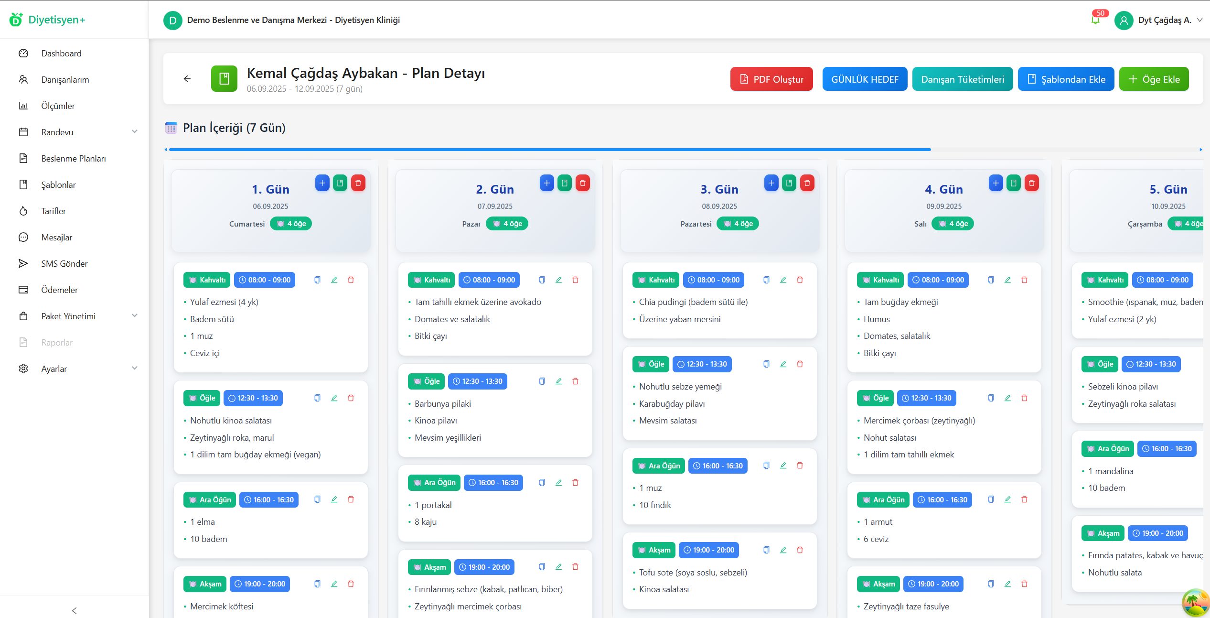Click the PDF Oluştur button
Image resolution: width=1210 pixels, height=618 pixels.
click(x=771, y=79)
